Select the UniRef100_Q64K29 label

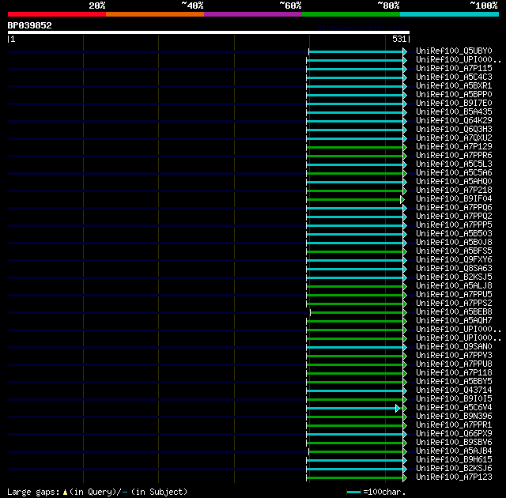click(x=454, y=121)
